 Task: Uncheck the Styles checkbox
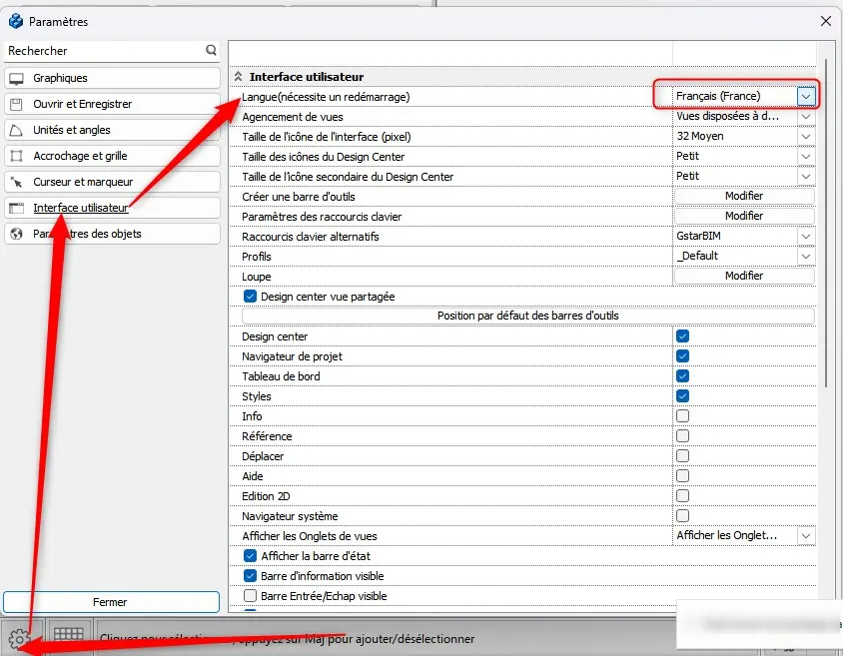(682, 395)
